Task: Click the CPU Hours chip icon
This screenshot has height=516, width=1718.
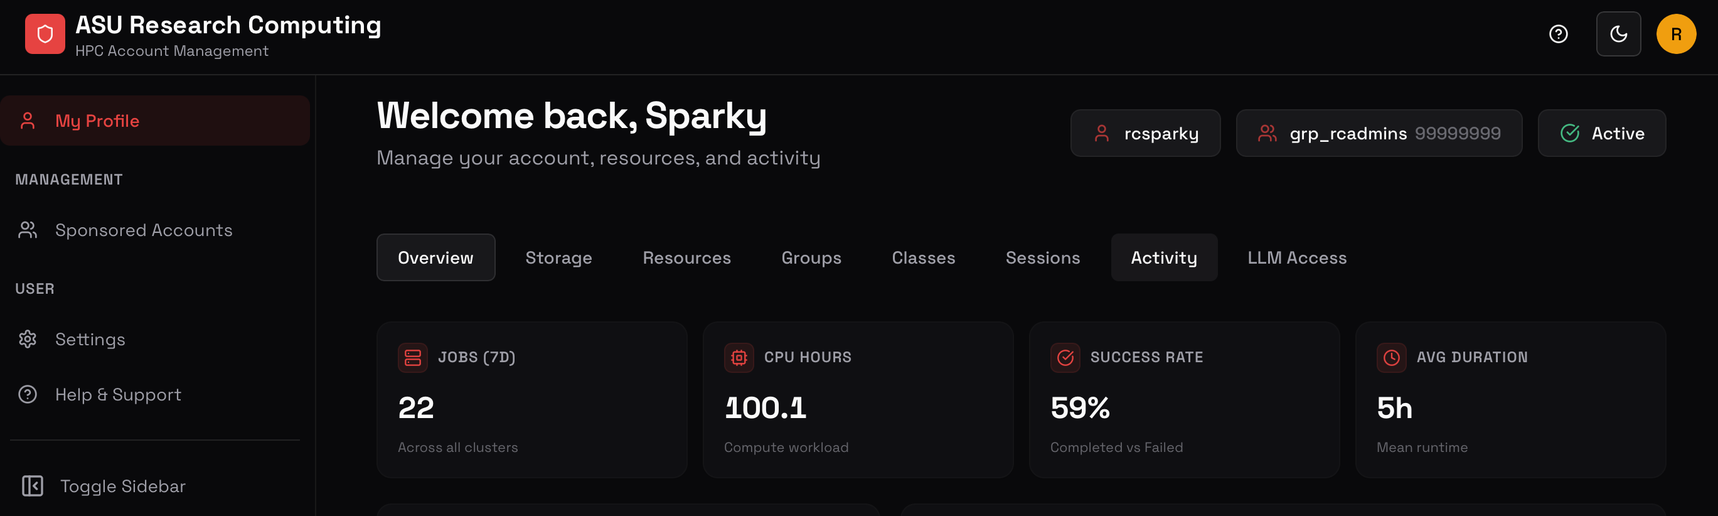Action: coord(739,358)
